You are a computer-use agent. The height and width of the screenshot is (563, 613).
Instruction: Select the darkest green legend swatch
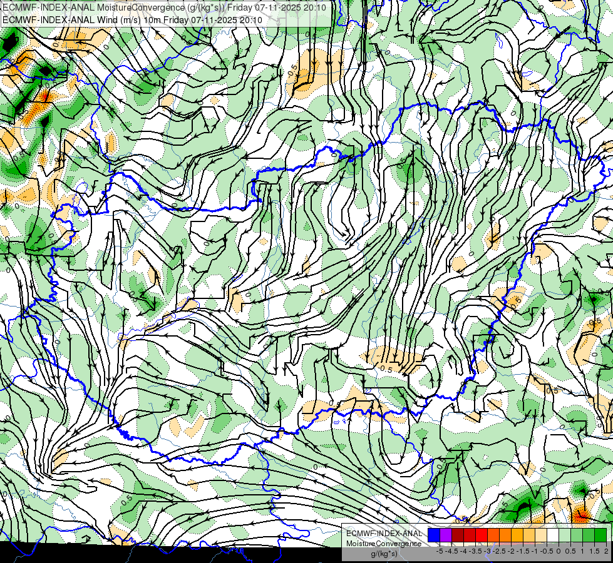(x=600, y=535)
